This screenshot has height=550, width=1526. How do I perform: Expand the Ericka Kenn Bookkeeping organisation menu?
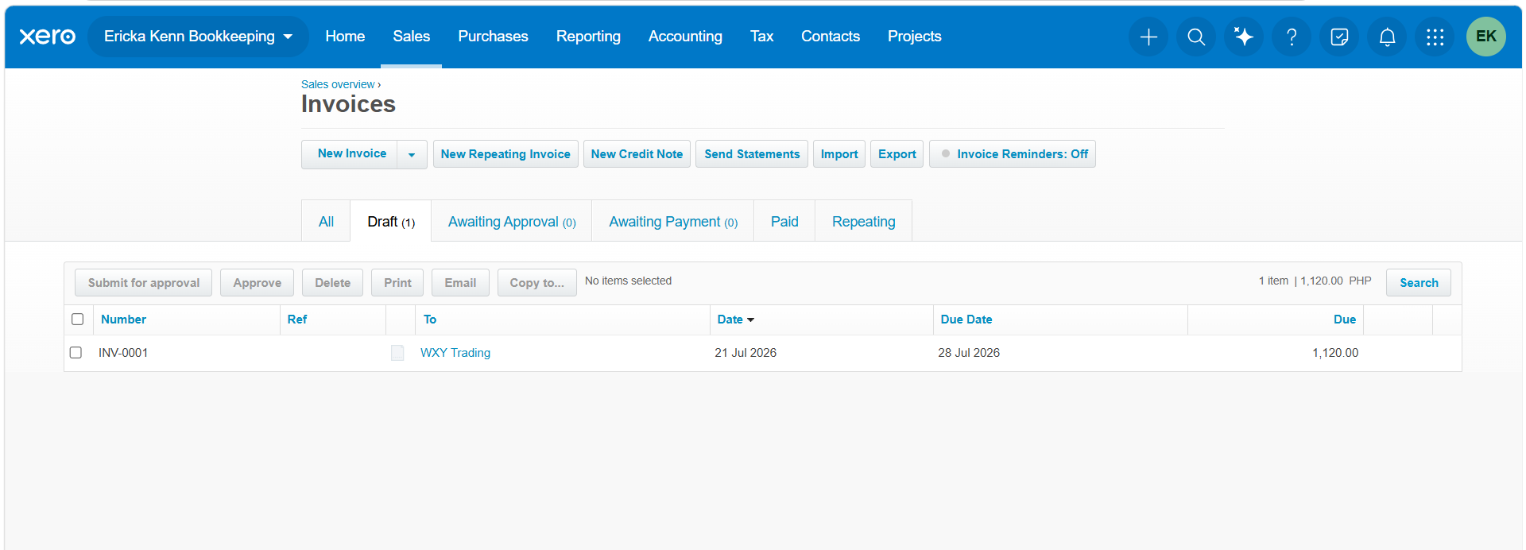(x=198, y=37)
